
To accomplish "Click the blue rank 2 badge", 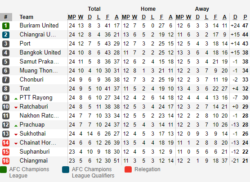I will (6, 35).
